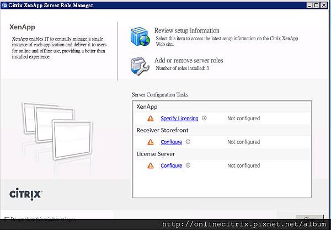The height and width of the screenshot is (230, 331).
Task: Click Not configured status for Receiver Storefront
Action: tap(243, 142)
